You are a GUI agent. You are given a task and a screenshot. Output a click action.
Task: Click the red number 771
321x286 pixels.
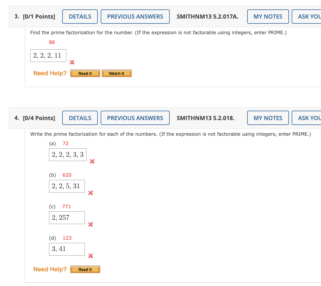tap(67, 207)
